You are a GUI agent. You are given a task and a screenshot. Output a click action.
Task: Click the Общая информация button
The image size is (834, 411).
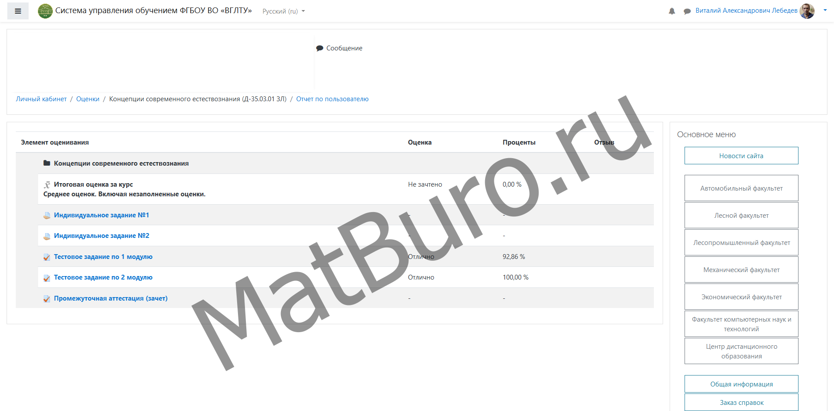tap(741, 384)
